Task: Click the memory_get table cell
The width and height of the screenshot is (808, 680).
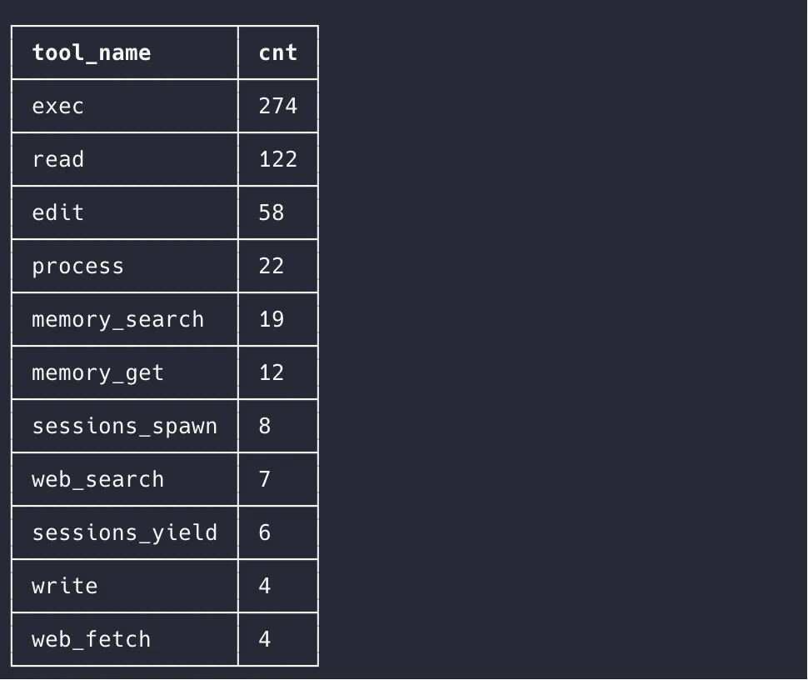Action: 97,373
